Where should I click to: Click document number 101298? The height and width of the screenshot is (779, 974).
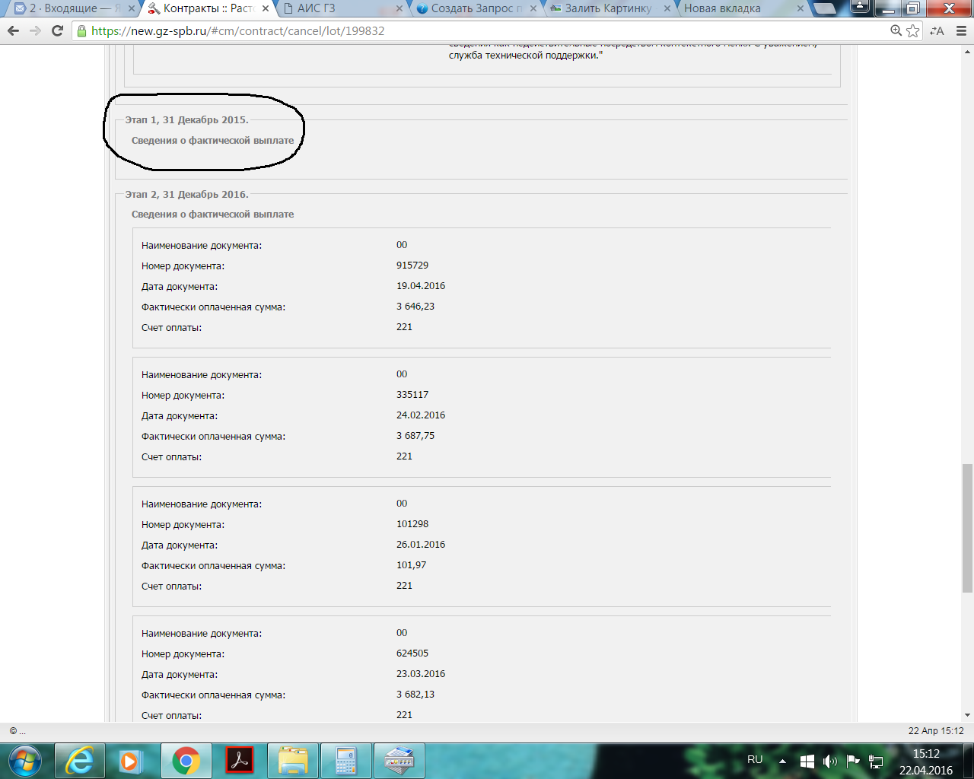[x=412, y=524]
